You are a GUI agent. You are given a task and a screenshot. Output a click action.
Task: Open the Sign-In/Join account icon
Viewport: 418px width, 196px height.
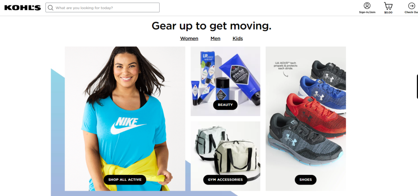(367, 6)
